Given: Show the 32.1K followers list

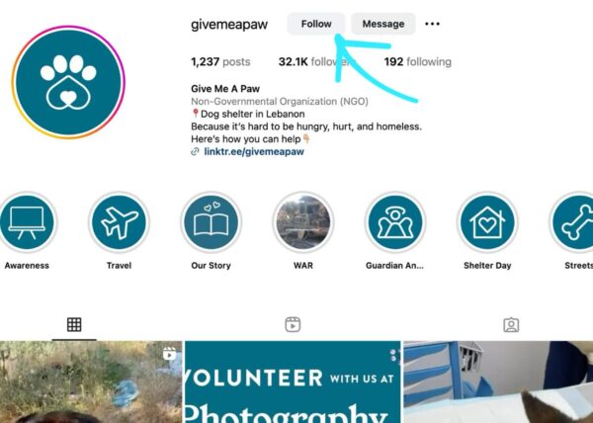Looking at the screenshot, I should click(x=316, y=62).
